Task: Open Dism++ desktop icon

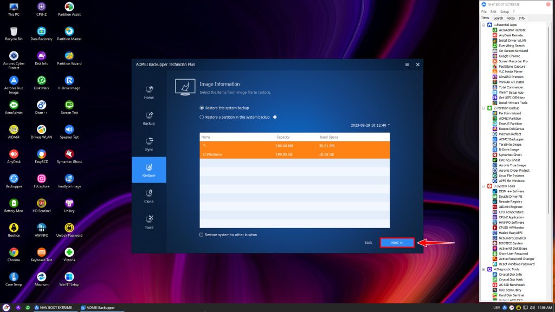Action: point(41,107)
